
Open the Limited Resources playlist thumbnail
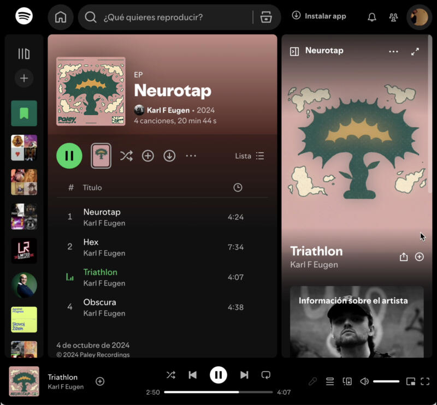tap(24, 251)
